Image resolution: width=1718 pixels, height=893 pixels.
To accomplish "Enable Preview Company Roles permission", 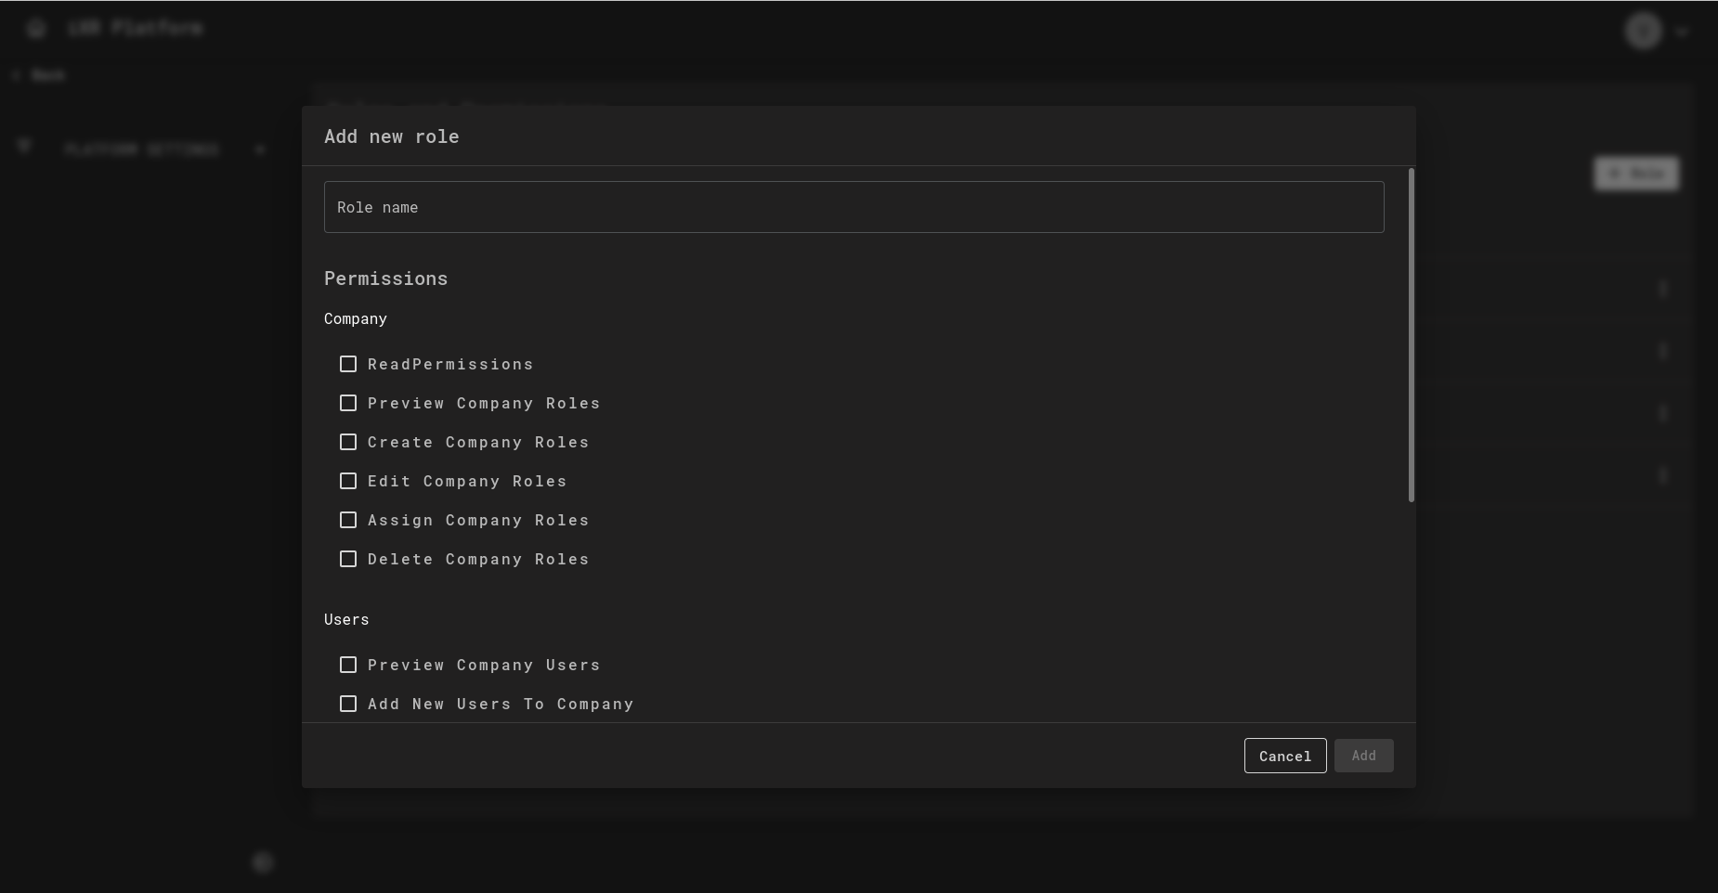I will click(348, 403).
